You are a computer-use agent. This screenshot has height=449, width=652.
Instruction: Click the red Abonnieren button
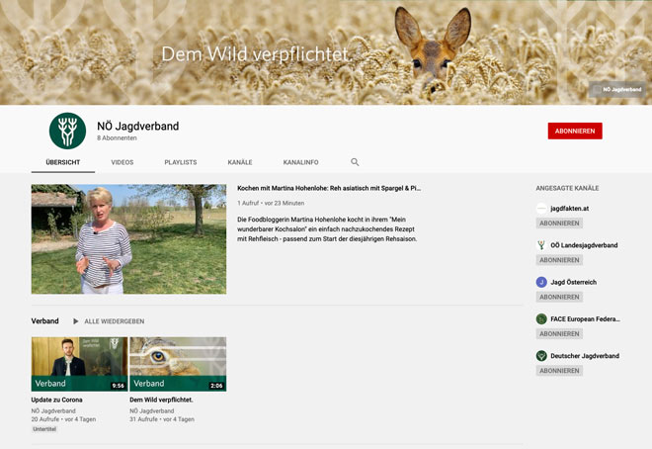tap(575, 131)
